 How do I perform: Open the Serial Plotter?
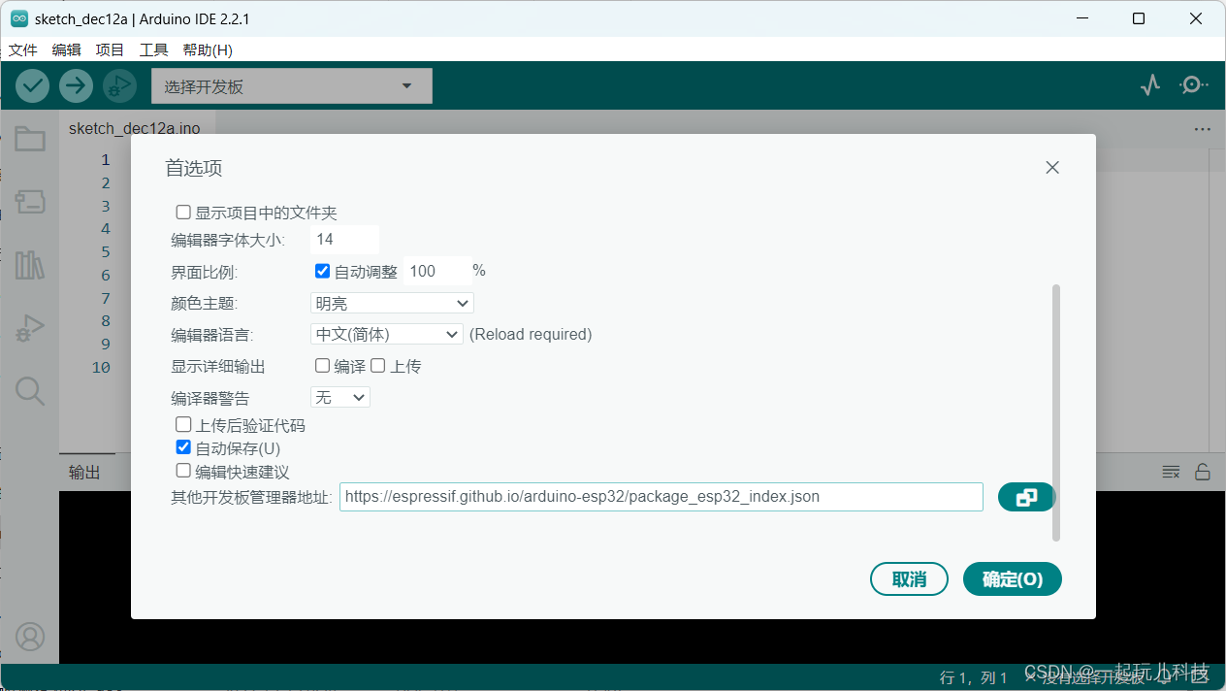click(x=1150, y=85)
